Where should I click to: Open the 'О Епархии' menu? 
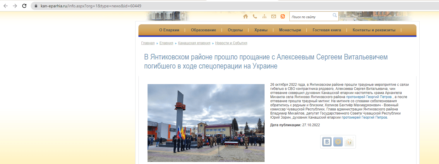169,30
